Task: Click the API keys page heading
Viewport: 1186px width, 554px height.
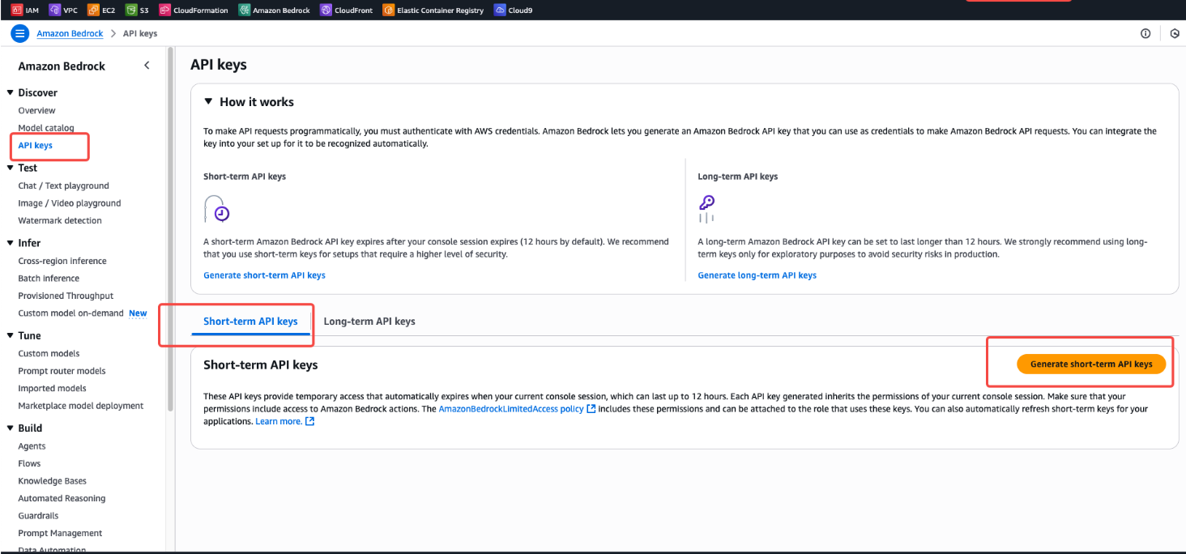Action: pos(219,65)
